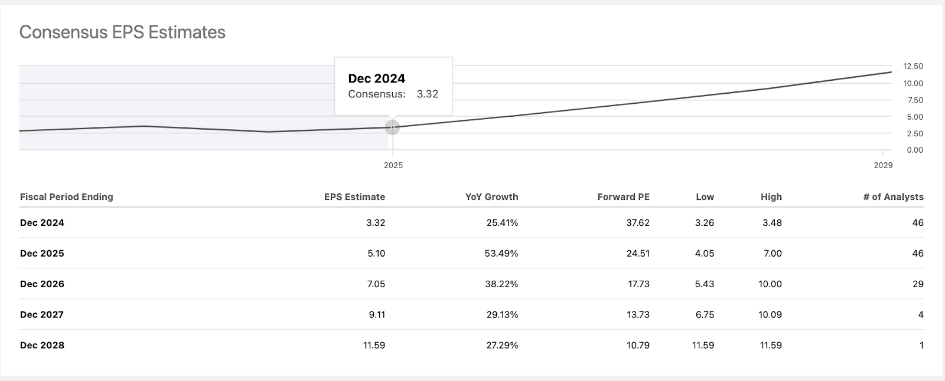The image size is (945, 381).
Task: Select the Dec 2024 table row label
Action: 42,223
